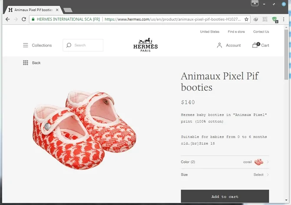Open the shopping cart bag icon
291x205 pixels.
click(x=255, y=45)
